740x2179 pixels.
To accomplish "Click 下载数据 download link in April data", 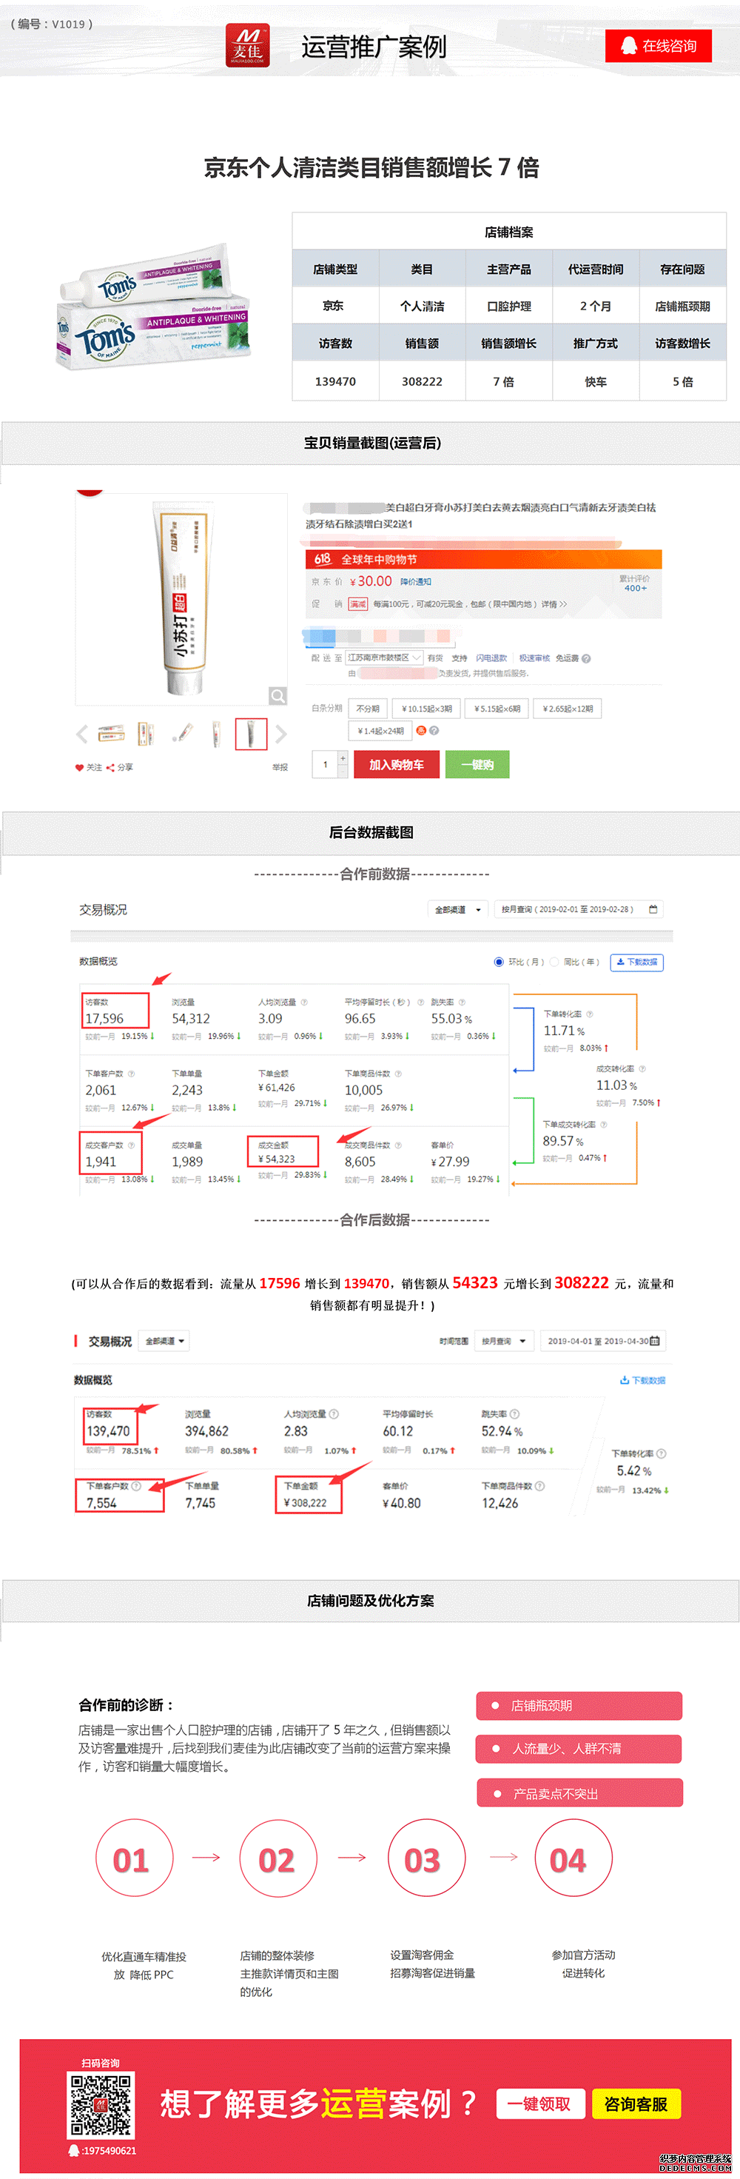I will [643, 1379].
